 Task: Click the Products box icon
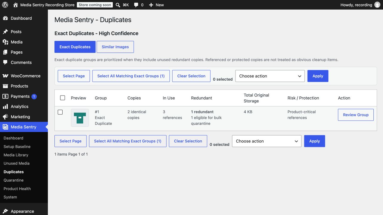pyautogui.click(x=5, y=86)
